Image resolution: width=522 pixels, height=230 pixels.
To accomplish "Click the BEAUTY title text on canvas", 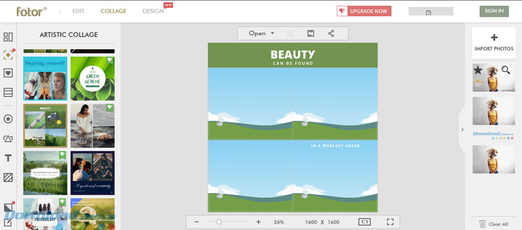I will click(x=293, y=54).
